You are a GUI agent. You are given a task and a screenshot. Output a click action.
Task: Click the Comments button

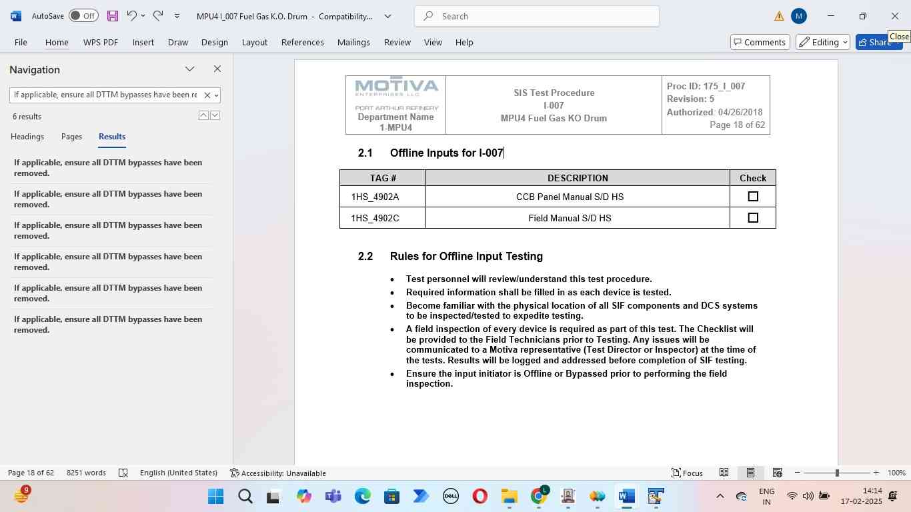760,42
